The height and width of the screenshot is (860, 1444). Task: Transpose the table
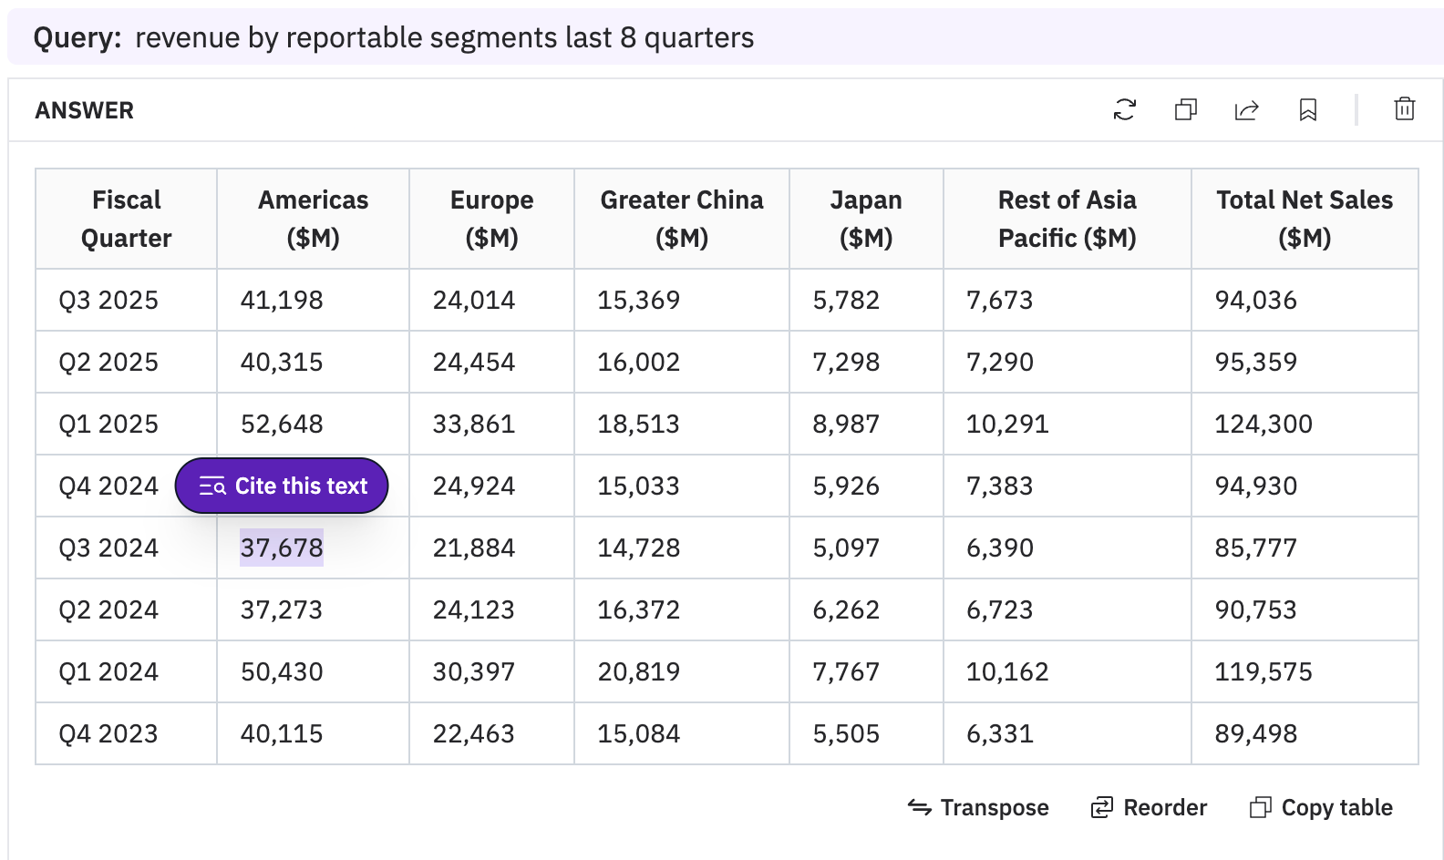tap(978, 807)
